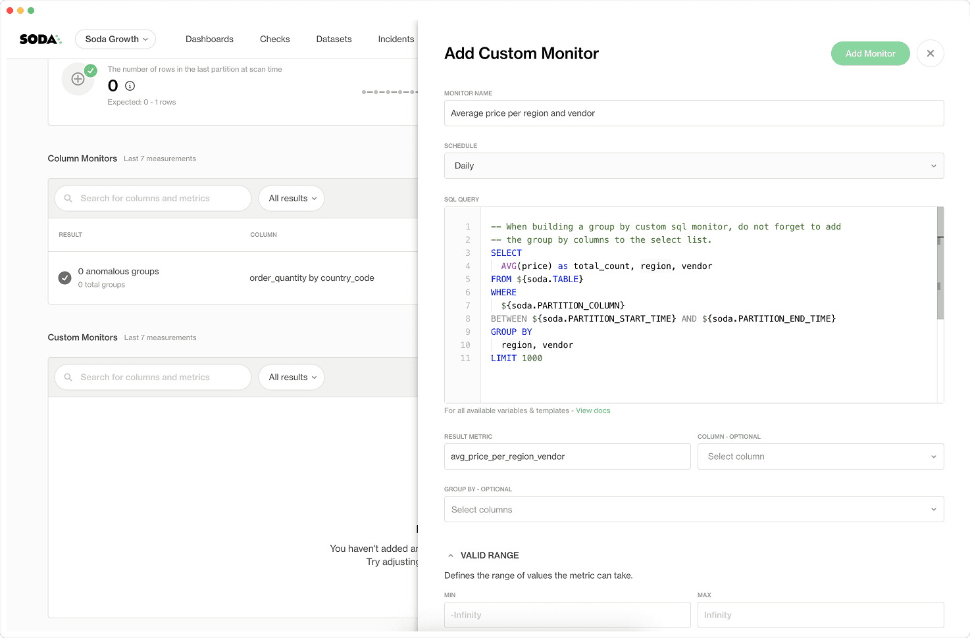This screenshot has height=638, width=970.
Task: Click the COLUMN table header
Action: point(263,235)
